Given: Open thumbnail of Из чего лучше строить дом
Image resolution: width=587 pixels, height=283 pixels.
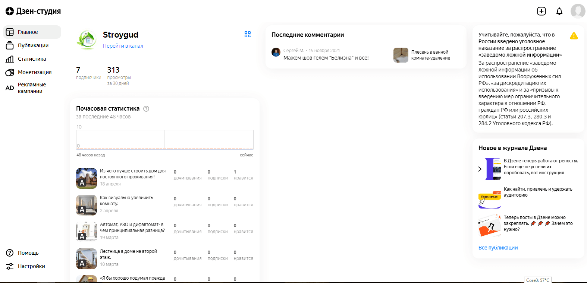Looking at the screenshot, I should point(87,178).
